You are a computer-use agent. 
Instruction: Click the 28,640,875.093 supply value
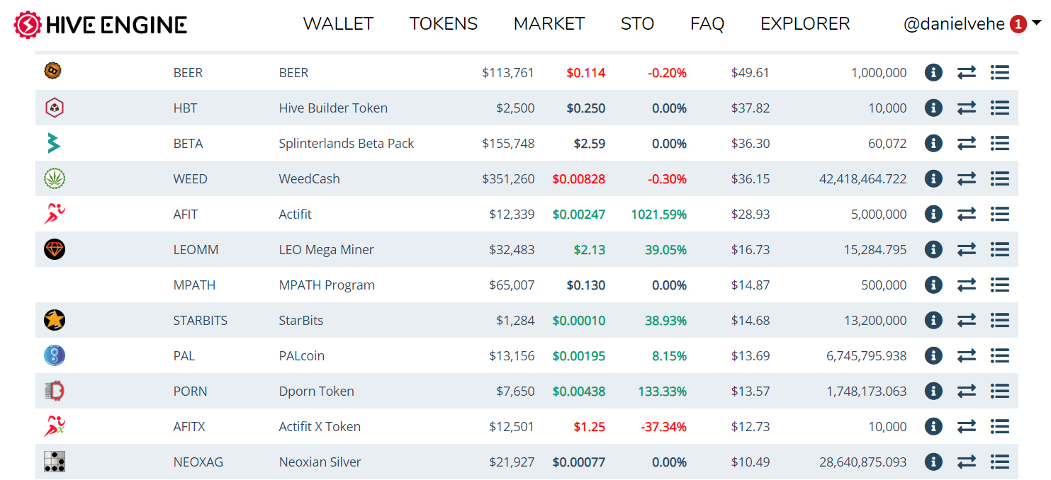[862, 462]
